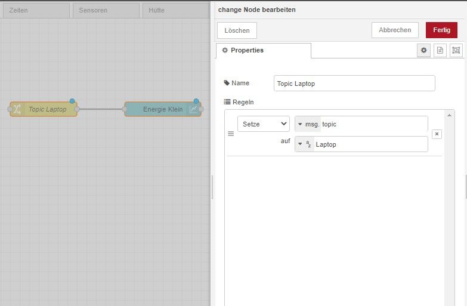Open node settings gear icon

pos(423,50)
